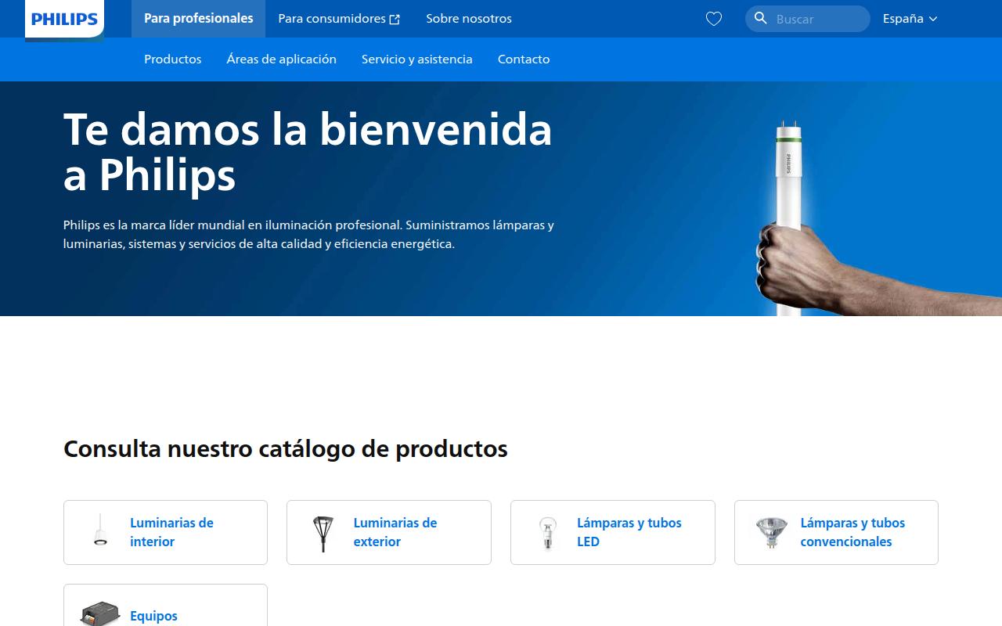
Task: Open the Contacto page
Action: (x=524, y=59)
